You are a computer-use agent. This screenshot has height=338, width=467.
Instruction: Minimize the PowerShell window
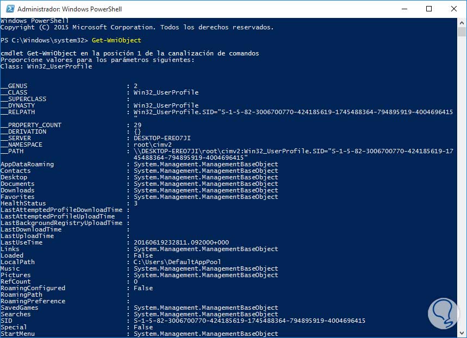pos(404,9)
